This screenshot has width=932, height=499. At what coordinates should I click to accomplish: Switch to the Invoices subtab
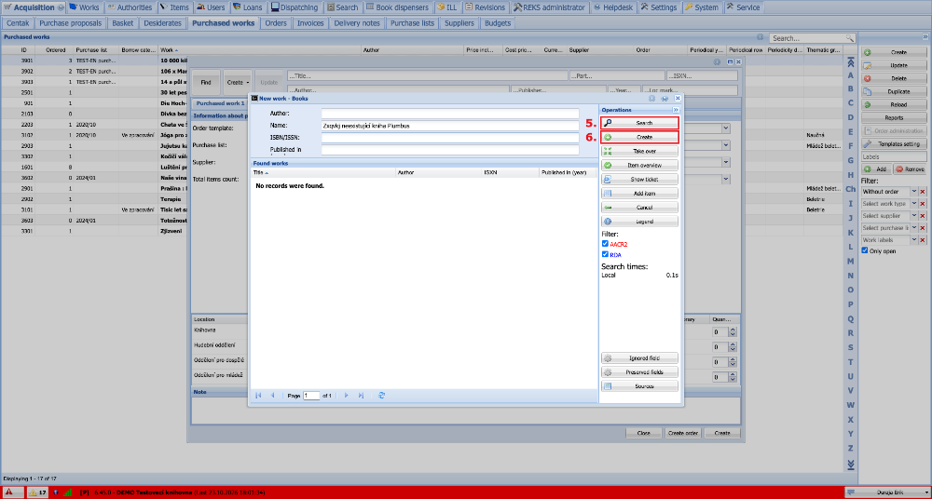pyautogui.click(x=310, y=23)
